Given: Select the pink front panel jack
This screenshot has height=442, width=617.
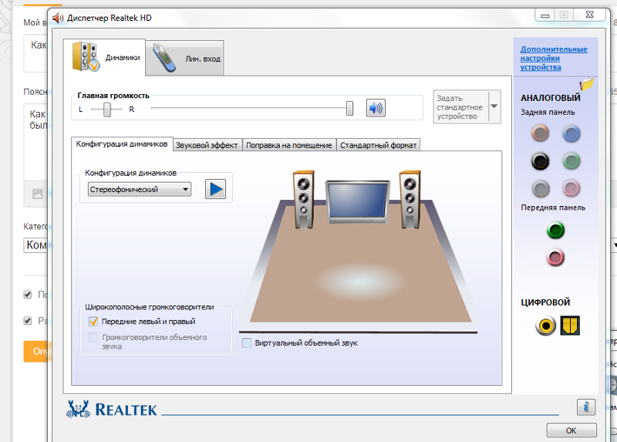Looking at the screenshot, I should pyautogui.click(x=555, y=258).
